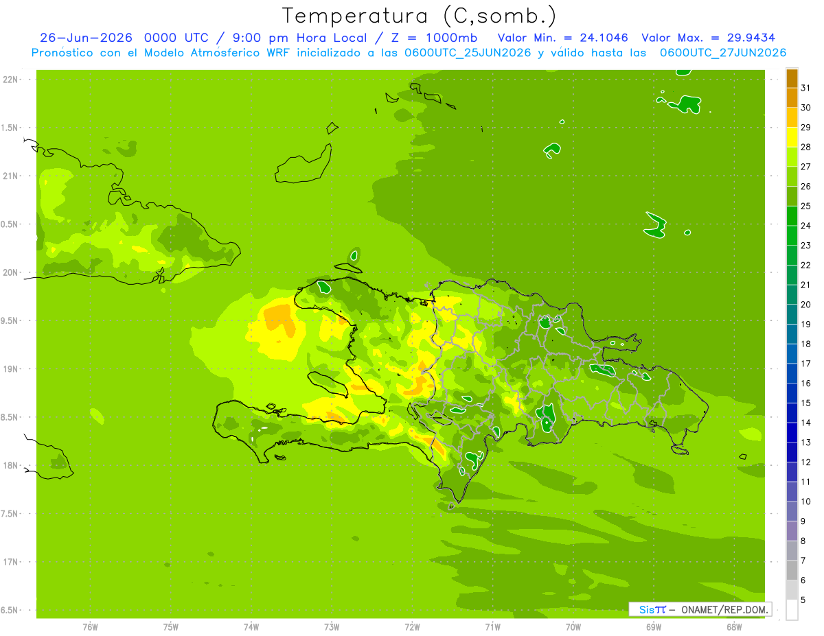Click the legend value '25'
This screenshot has height=636, width=824.
coord(806,207)
